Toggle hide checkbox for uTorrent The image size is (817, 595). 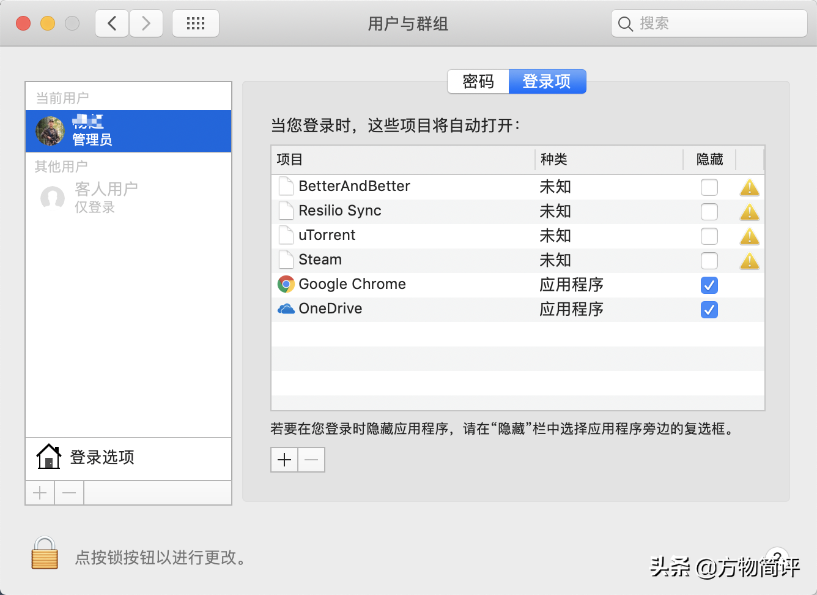tap(709, 236)
